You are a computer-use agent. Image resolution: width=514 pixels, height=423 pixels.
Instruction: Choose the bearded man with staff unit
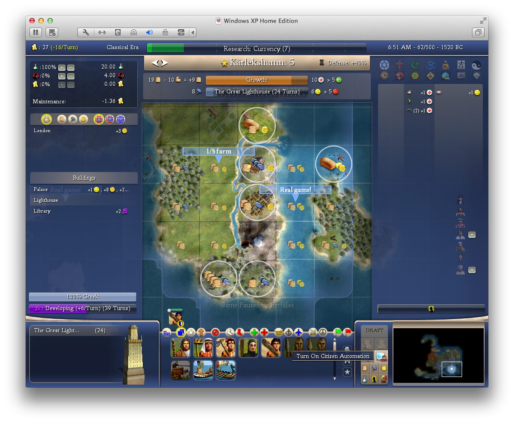coord(181,348)
